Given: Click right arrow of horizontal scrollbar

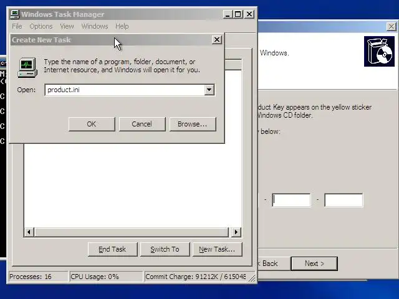Looking at the screenshot, I should tap(236, 232).
